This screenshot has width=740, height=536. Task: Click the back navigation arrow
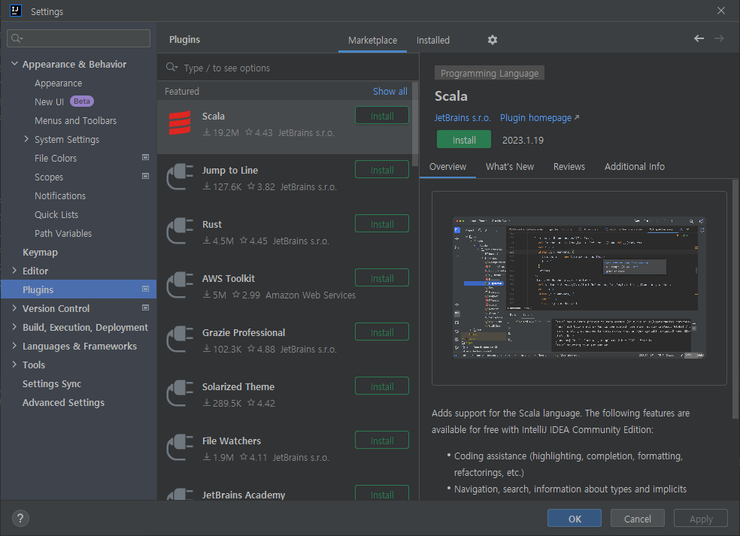[x=699, y=38]
